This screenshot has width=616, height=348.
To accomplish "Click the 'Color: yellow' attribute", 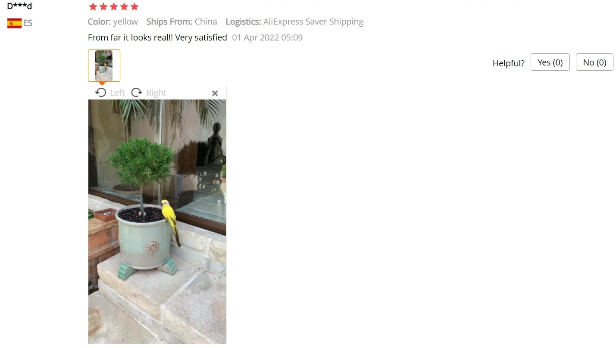I will [x=113, y=22].
